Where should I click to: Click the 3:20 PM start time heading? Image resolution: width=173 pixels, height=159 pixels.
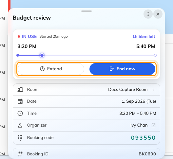point(27,46)
